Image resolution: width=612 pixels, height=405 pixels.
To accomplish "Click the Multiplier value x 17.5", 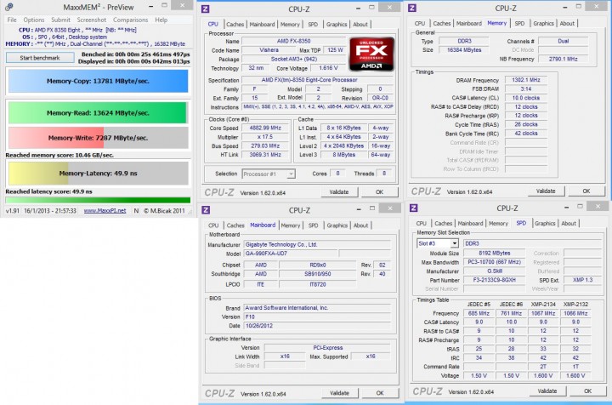I will pyautogui.click(x=265, y=137).
